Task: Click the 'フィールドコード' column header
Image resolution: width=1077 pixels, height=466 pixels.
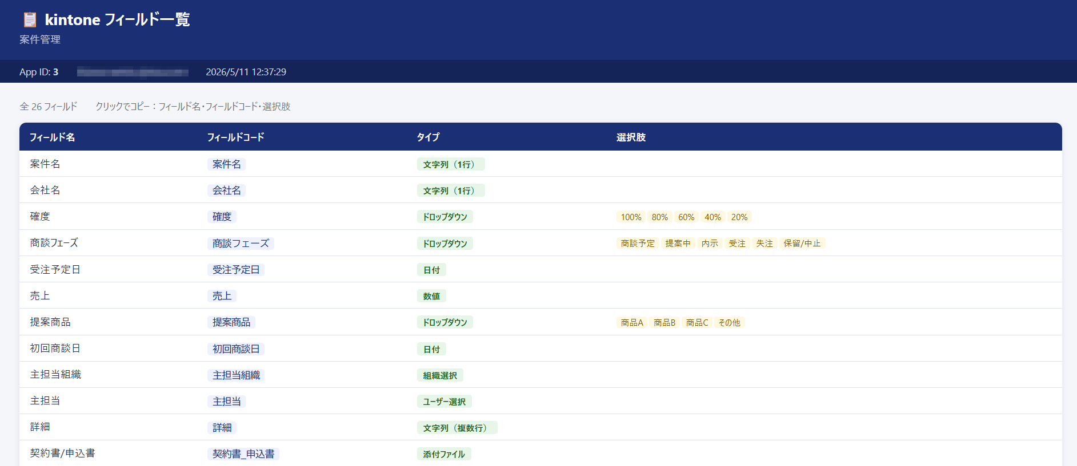Action: coord(235,137)
